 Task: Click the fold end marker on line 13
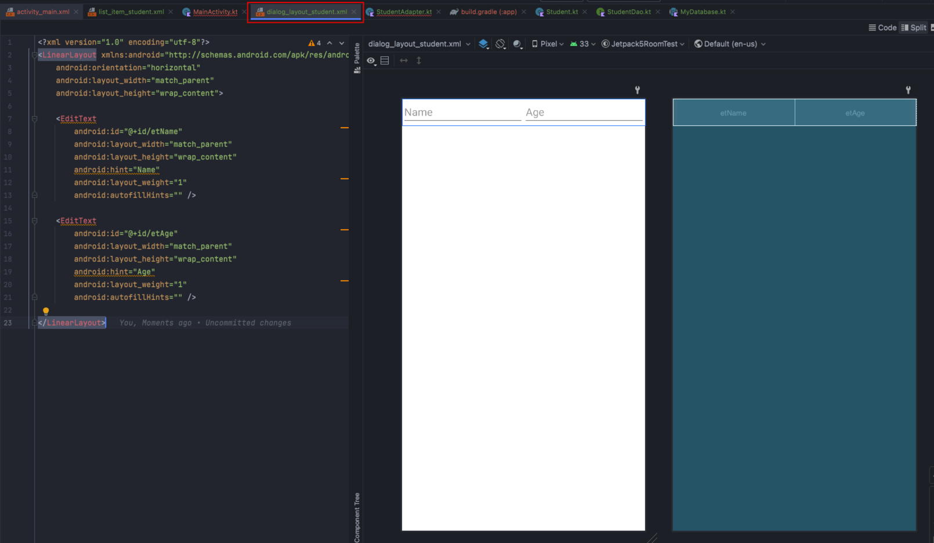click(x=34, y=196)
